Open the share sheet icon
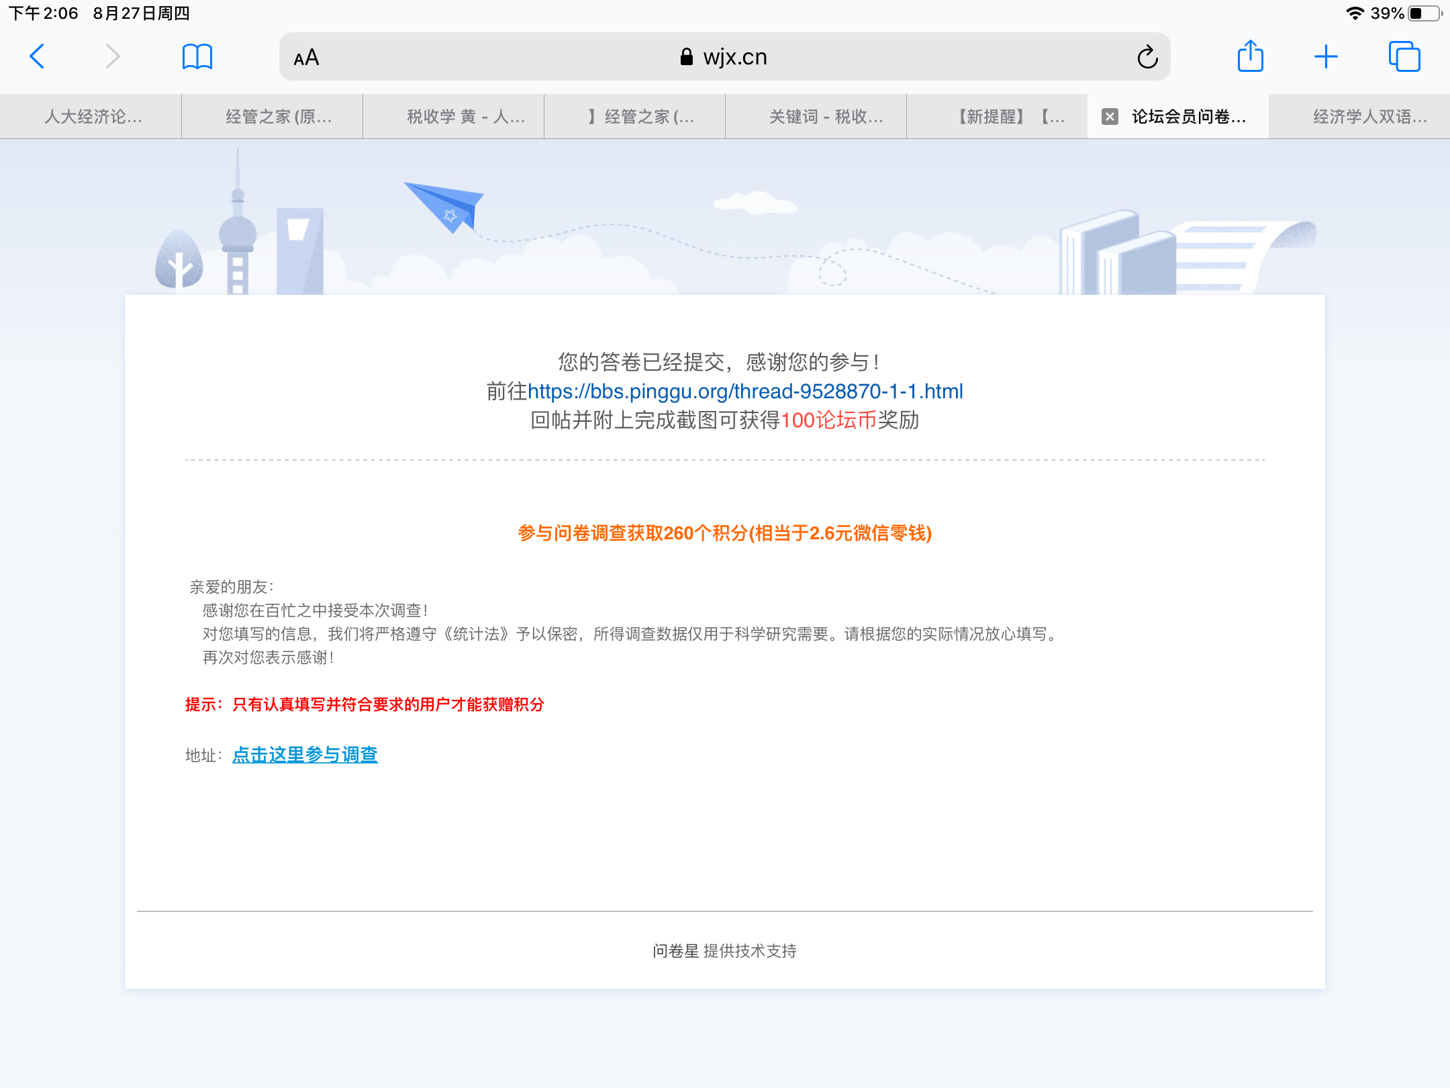Viewport: 1450px width, 1088px height. [x=1250, y=56]
